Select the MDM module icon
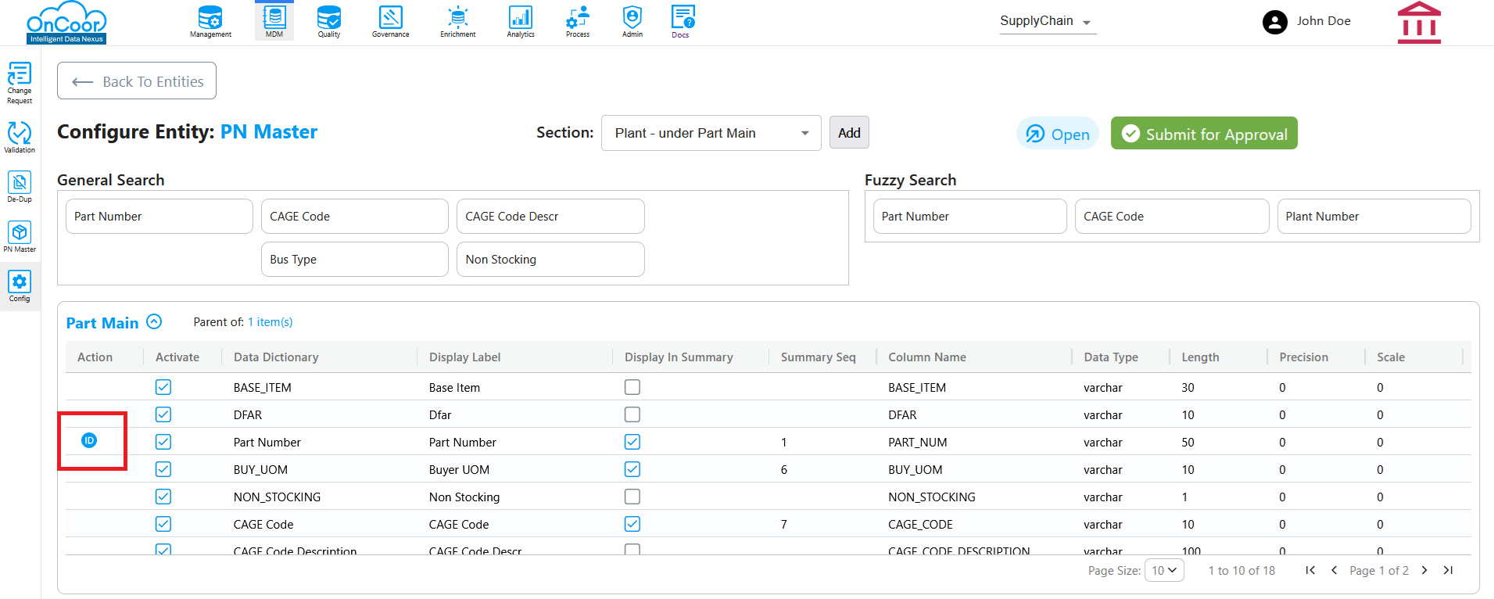Image resolution: width=1494 pixels, height=599 pixels. pyautogui.click(x=274, y=21)
